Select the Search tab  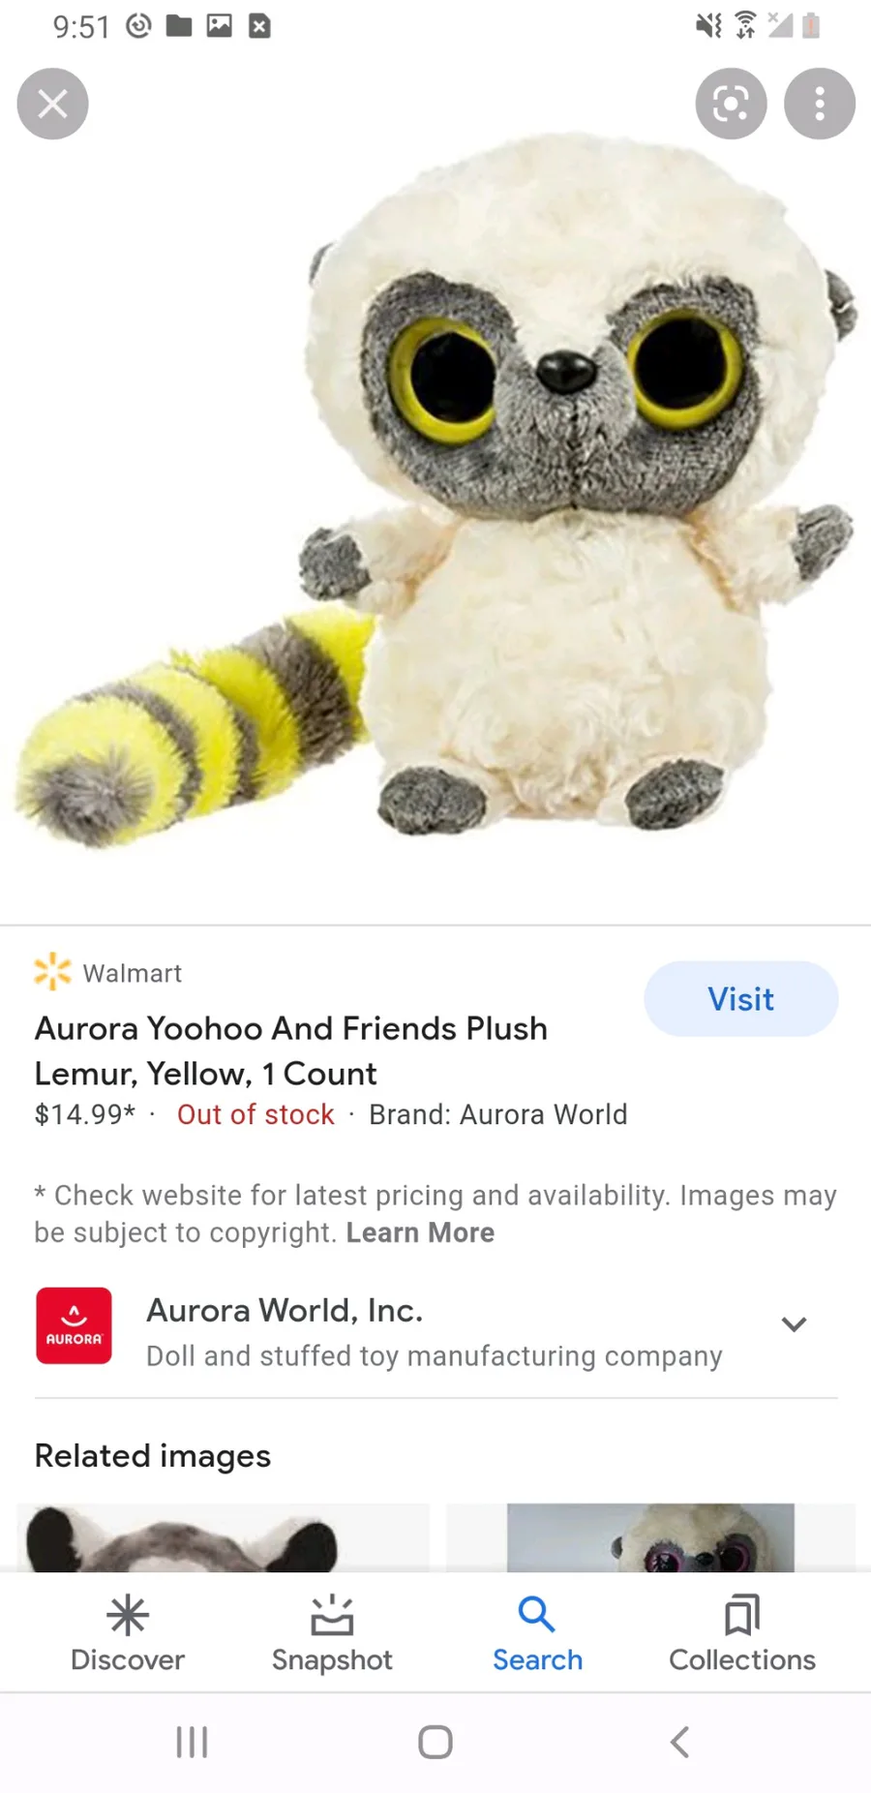click(537, 1634)
